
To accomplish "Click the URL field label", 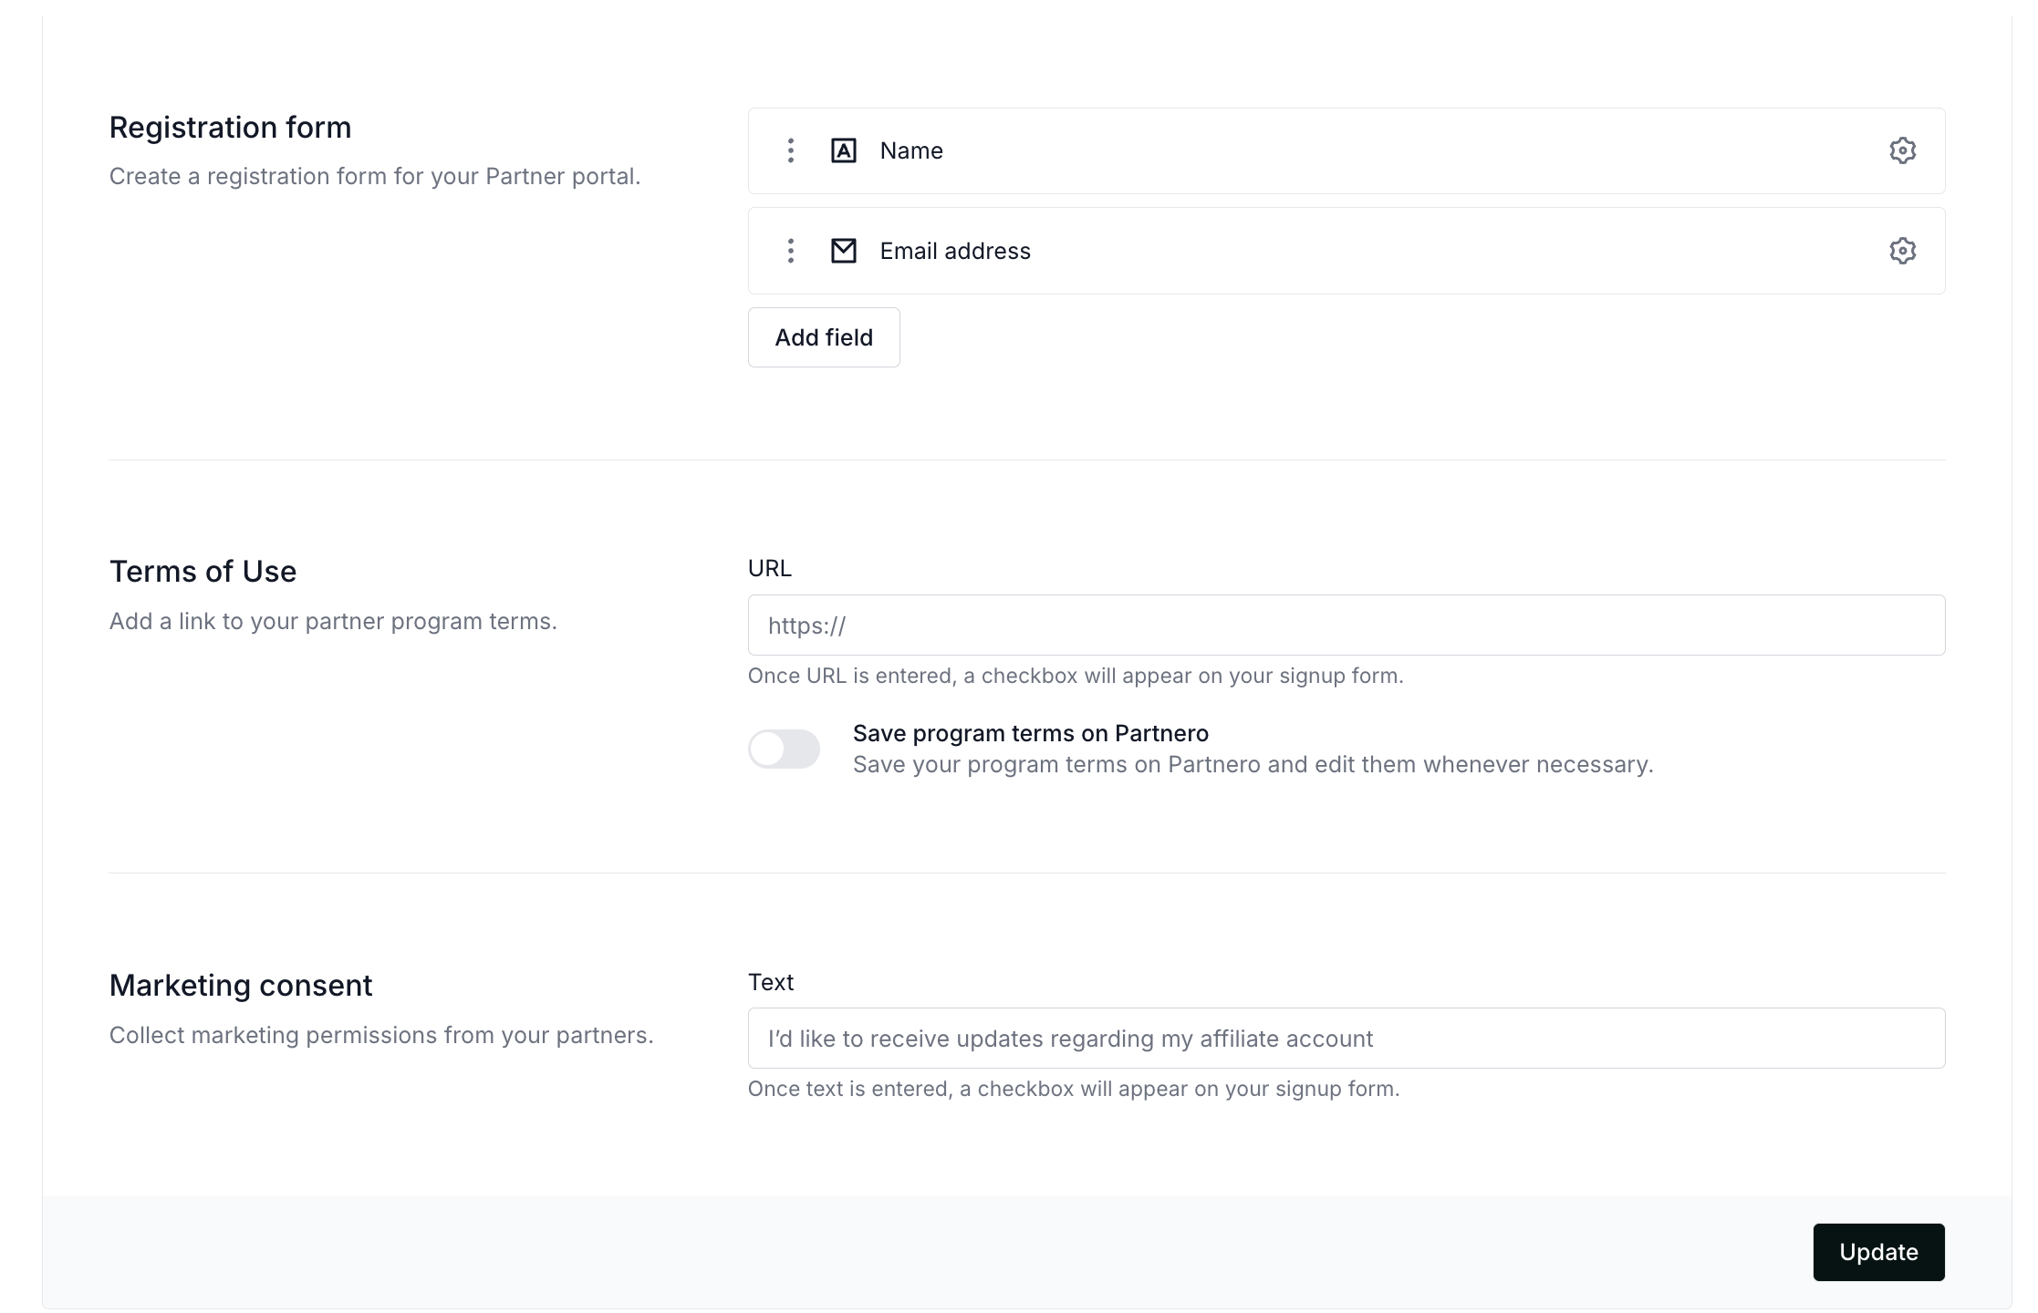I will [x=769, y=568].
